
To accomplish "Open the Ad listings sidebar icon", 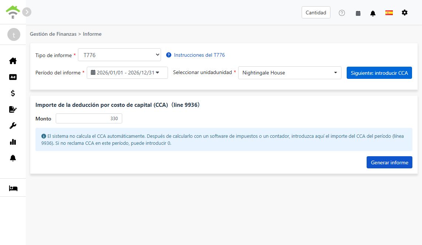I will pos(13,77).
